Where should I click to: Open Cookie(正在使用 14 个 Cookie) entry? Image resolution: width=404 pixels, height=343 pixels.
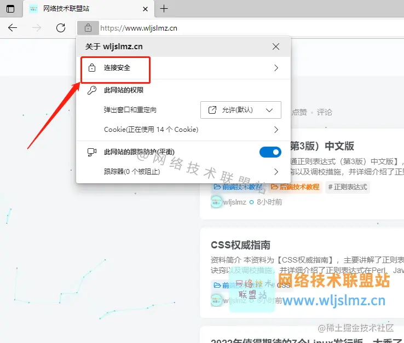[x=183, y=130]
